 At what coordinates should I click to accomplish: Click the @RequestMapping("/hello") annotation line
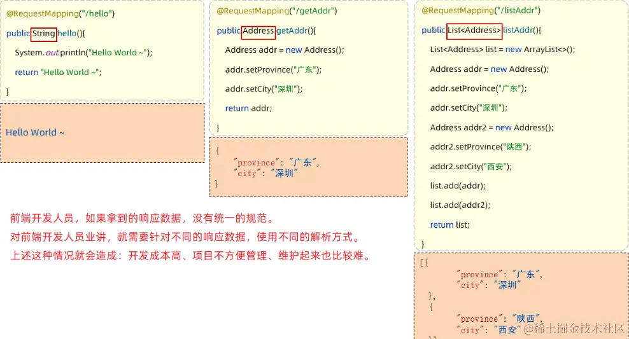(60, 13)
